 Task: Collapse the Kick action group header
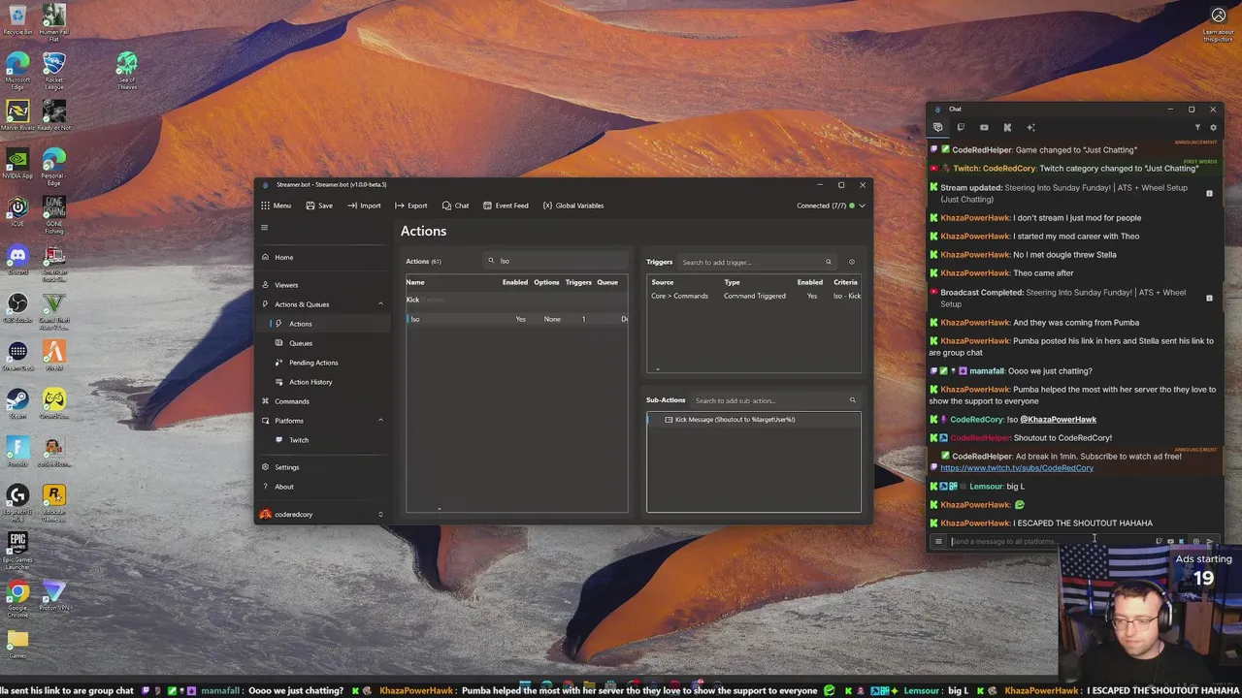(x=516, y=300)
